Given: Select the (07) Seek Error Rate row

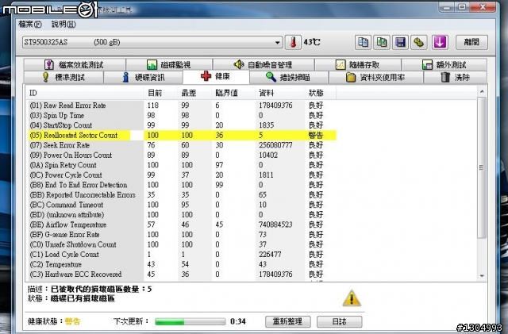Looking at the screenshot, I should (182, 145).
